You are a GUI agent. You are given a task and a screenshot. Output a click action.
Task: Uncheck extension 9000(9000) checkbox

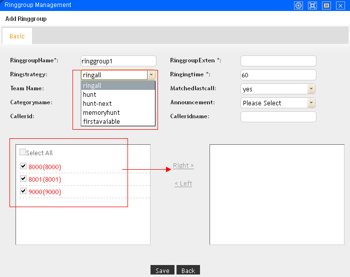23,191
